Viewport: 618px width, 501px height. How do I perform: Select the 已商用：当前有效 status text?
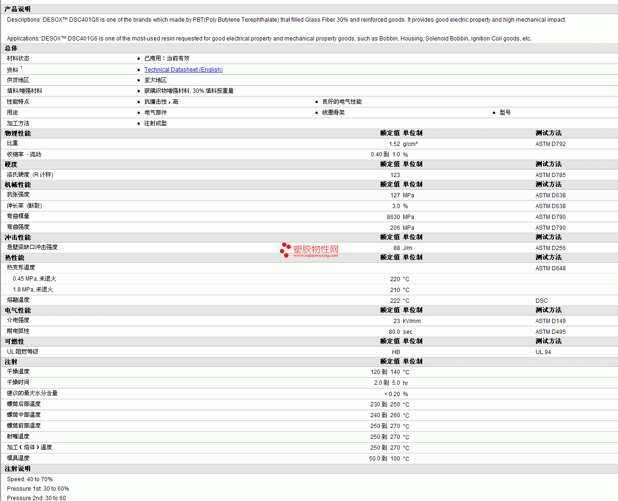point(167,58)
